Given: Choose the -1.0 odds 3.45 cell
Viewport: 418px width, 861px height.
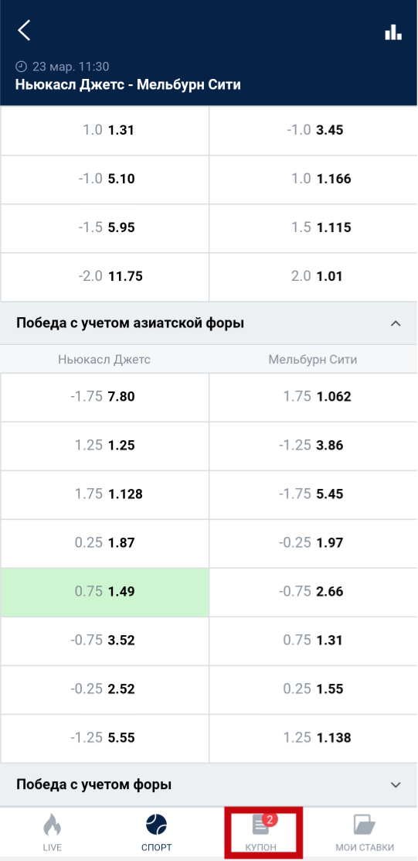Looking at the screenshot, I should [313, 131].
